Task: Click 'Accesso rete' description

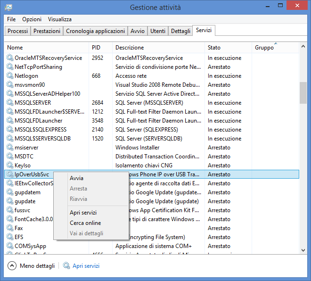Action: [x=131, y=76]
